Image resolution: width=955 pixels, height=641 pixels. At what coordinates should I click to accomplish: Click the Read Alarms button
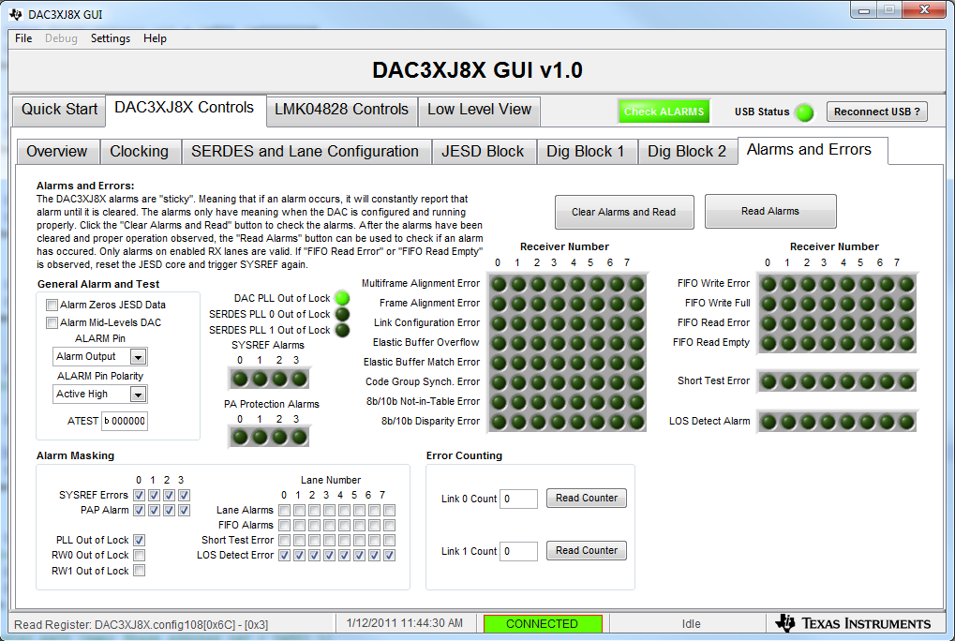770,211
